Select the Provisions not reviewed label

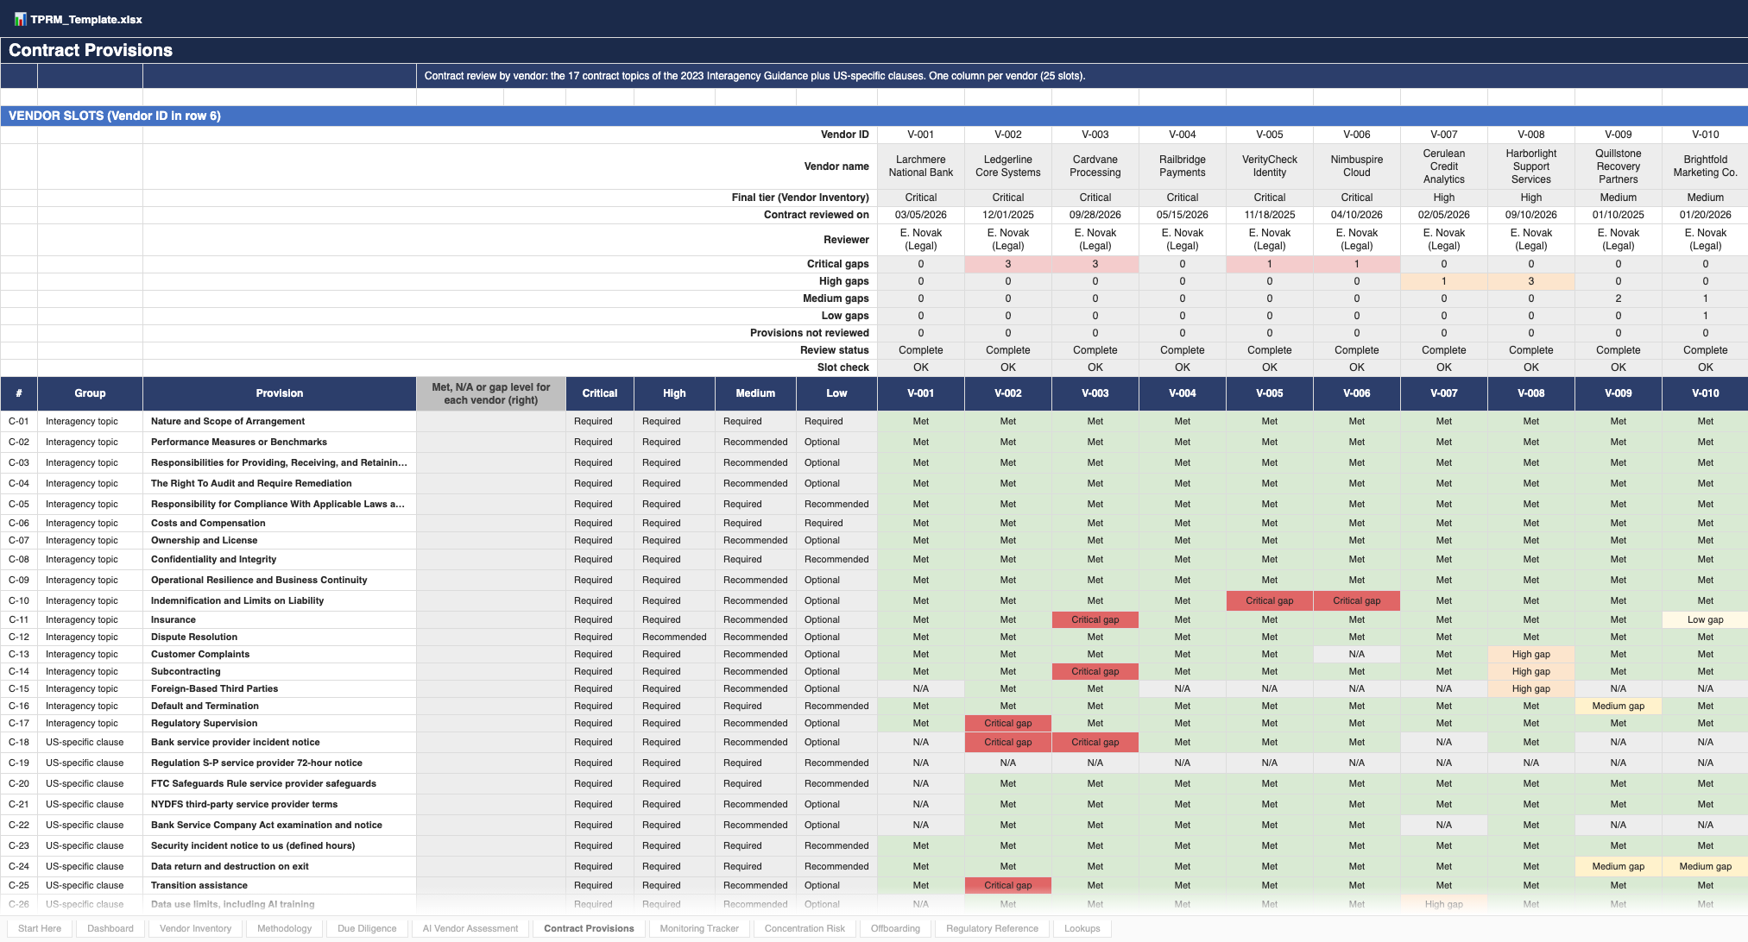click(810, 333)
